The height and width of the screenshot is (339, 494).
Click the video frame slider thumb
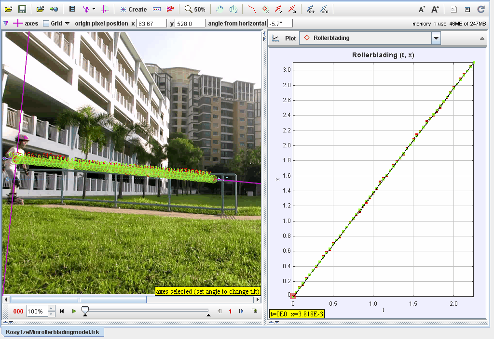[85, 310]
